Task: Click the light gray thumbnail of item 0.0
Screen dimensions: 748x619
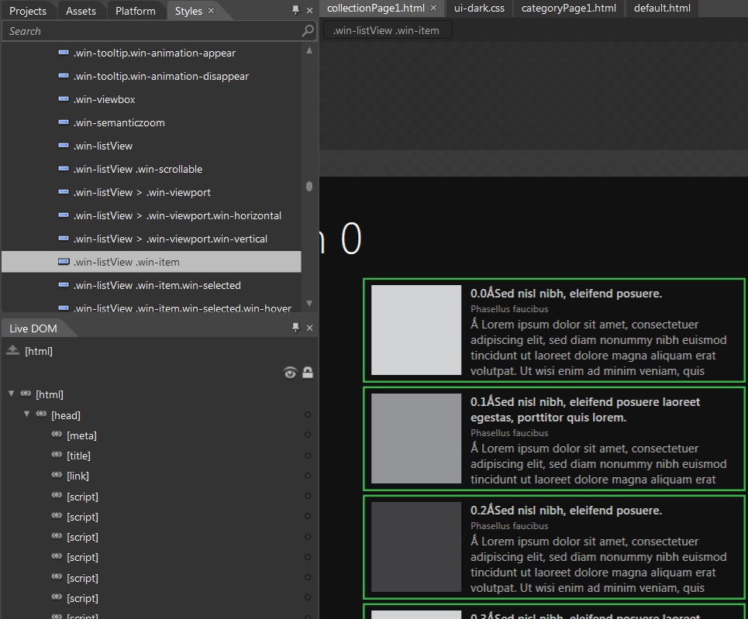Action: click(416, 330)
